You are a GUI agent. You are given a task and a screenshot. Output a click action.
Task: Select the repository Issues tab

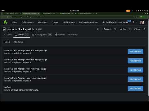pyautogui.click(x=22, y=35)
